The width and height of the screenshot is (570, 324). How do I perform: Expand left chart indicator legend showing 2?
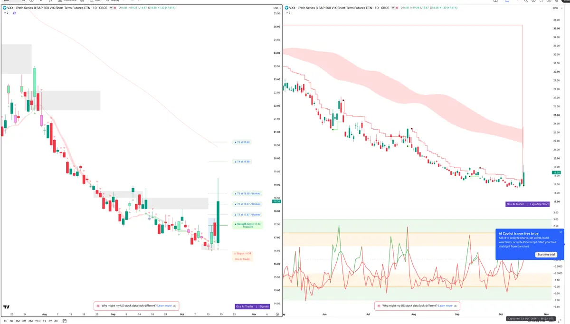point(6,13)
